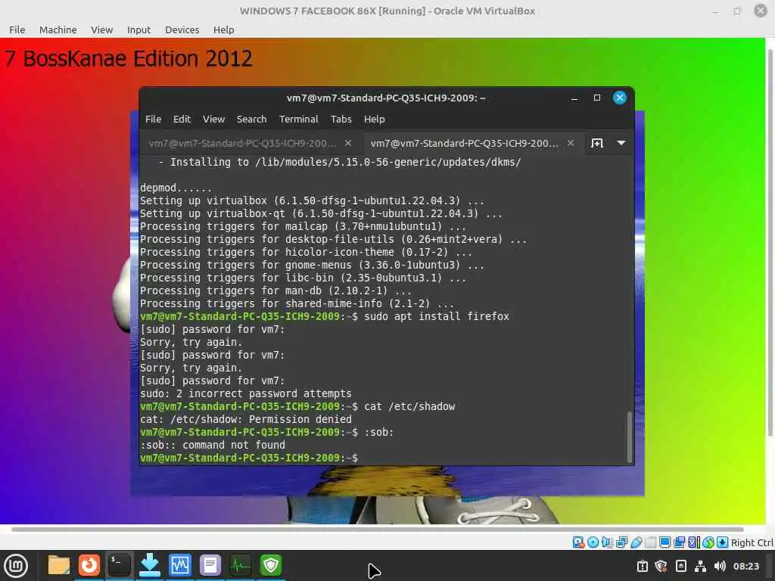Open the Terminal menu in terminal window
The height and width of the screenshot is (581, 775).
(298, 119)
